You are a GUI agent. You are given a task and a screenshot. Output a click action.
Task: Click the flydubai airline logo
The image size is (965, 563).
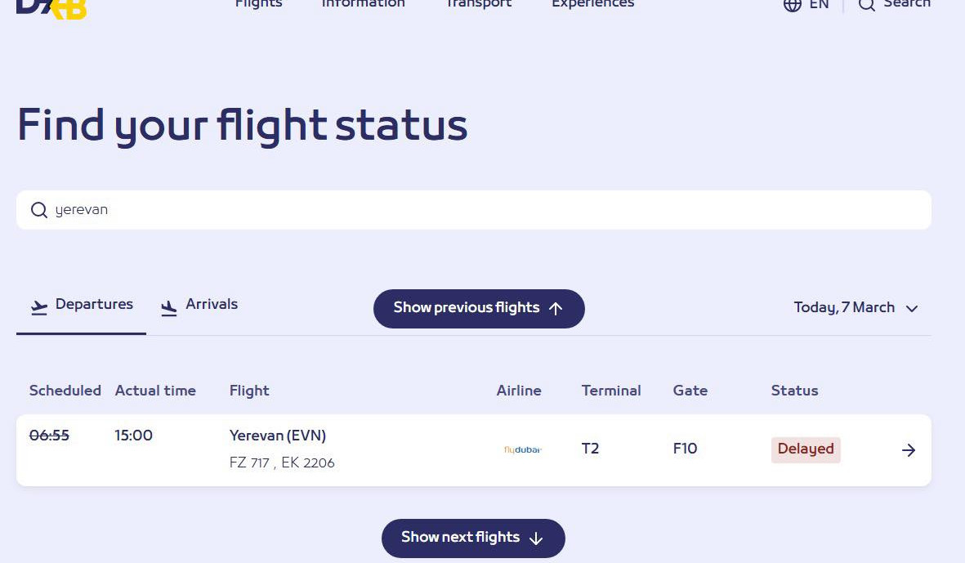point(520,449)
